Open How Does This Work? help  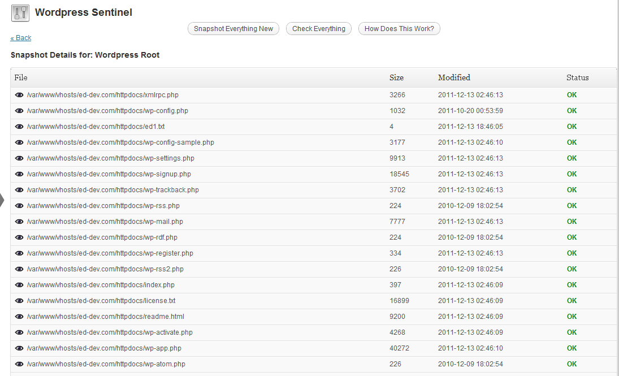pos(399,28)
